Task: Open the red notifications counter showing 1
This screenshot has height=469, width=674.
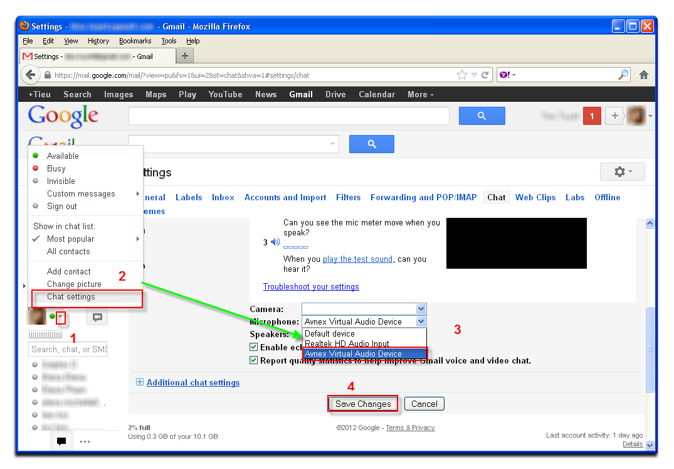Action: click(x=592, y=116)
